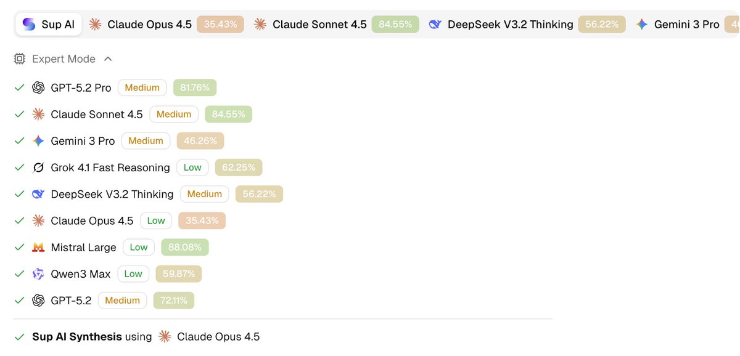Click checkmark in Gemini 3 Pro row
740x356 pixels.
[20, 140]
